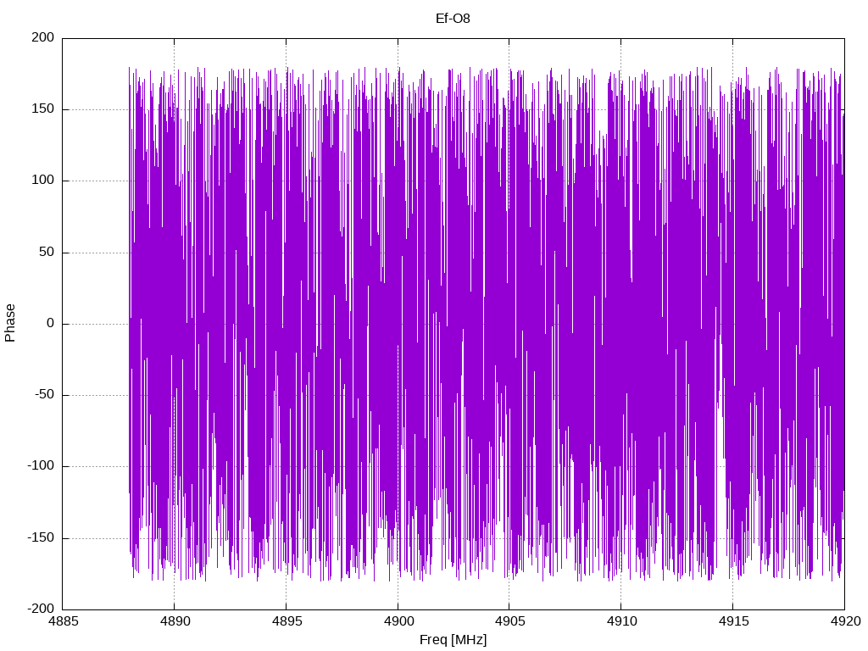Click the plot title Ef-O8

click(x=453, y=19)
